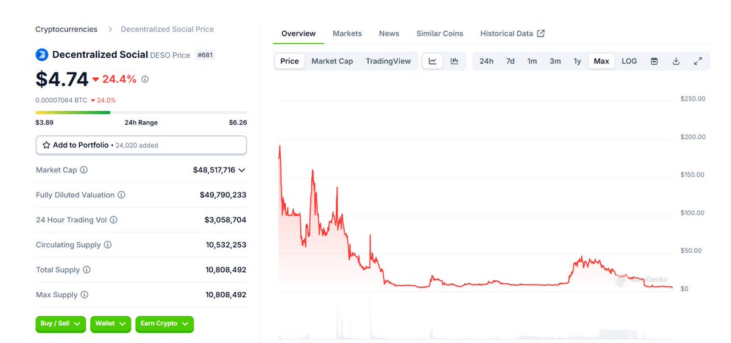The height and width of the screenshot is (343, 731).
Task: Open the Wallet dropdown
Action: [111, 324]
